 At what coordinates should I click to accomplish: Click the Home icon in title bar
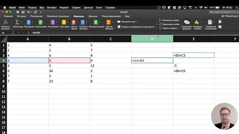[18, 12]
